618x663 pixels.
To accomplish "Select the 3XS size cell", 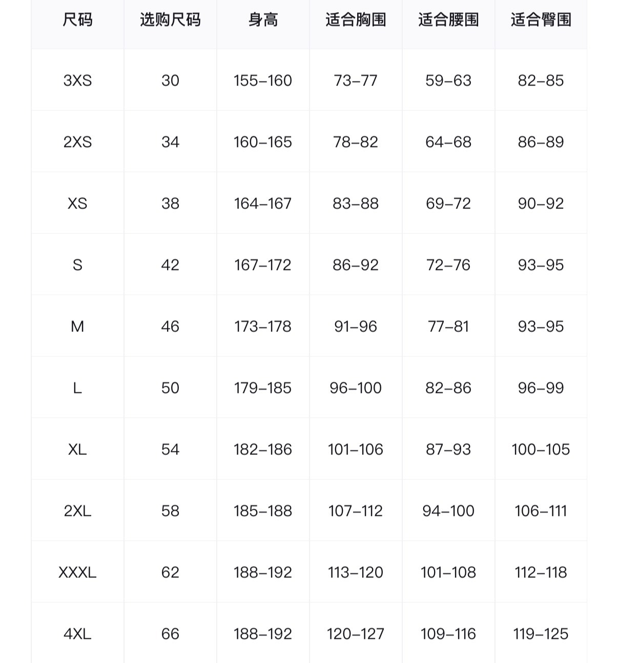I will click(77, 80).
